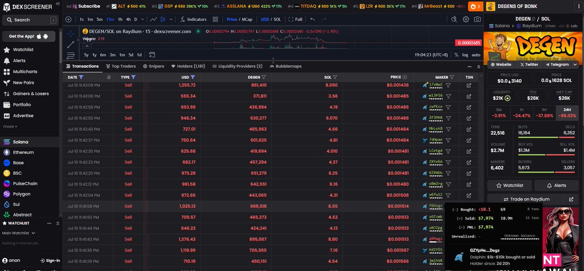Select the 24H stats period tab

[x=567, y=113]
